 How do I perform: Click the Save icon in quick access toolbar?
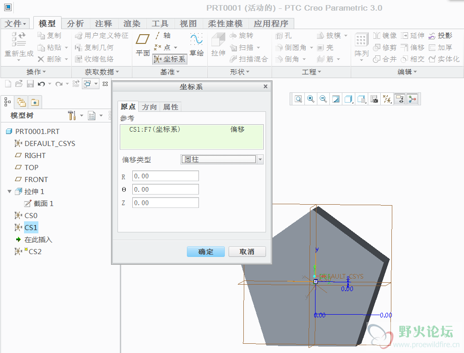pos(30,84)
